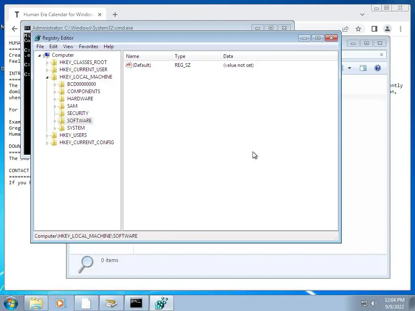Click the registry path in status bar
415x311 pixels.
click(86, 236)
